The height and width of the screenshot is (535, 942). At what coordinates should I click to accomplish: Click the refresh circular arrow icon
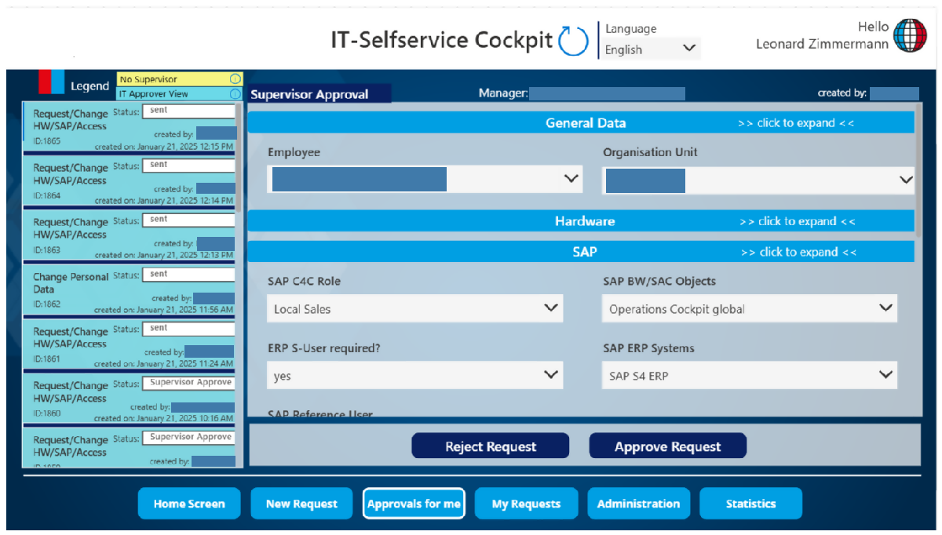pyautogui.click(x=573, y=40)
